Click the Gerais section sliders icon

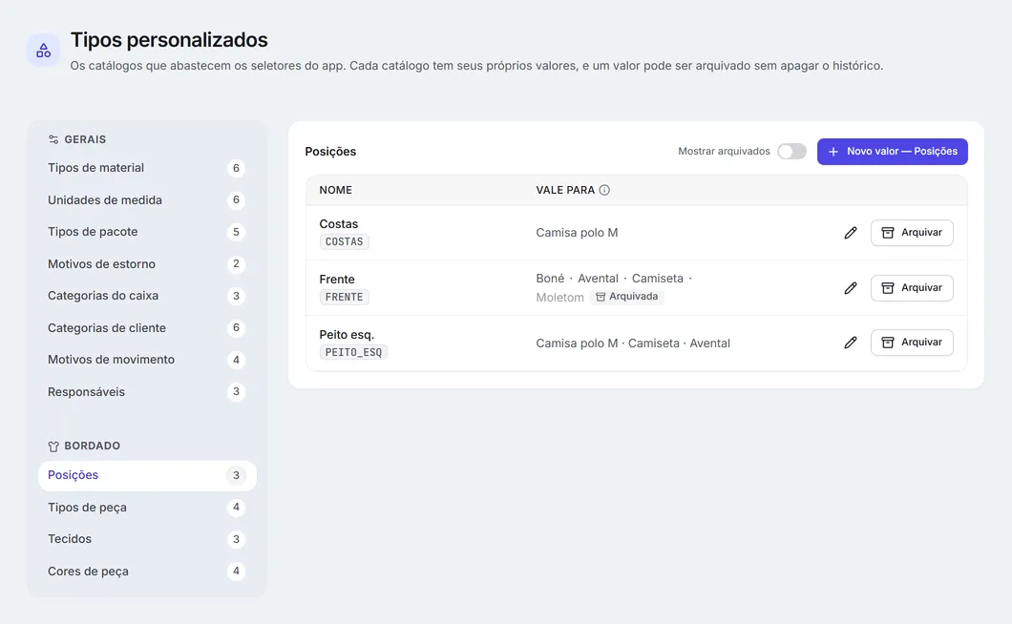[53, 139]
